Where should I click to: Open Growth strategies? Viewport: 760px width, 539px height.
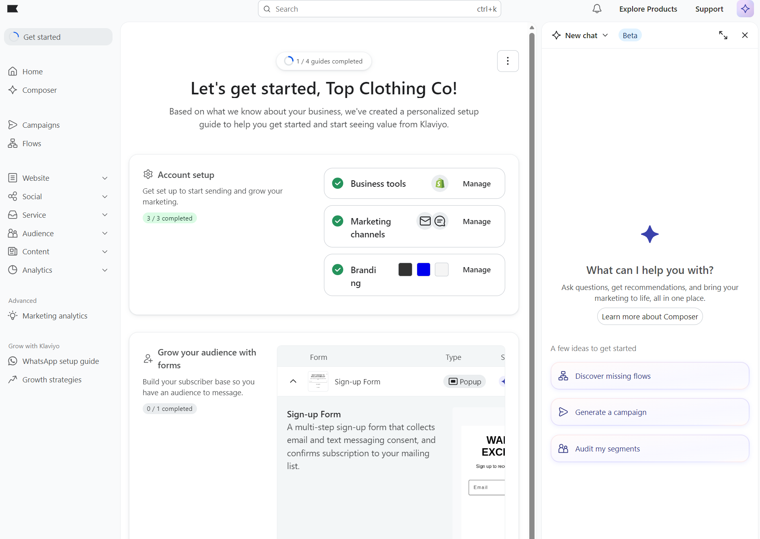pos(52,380)
